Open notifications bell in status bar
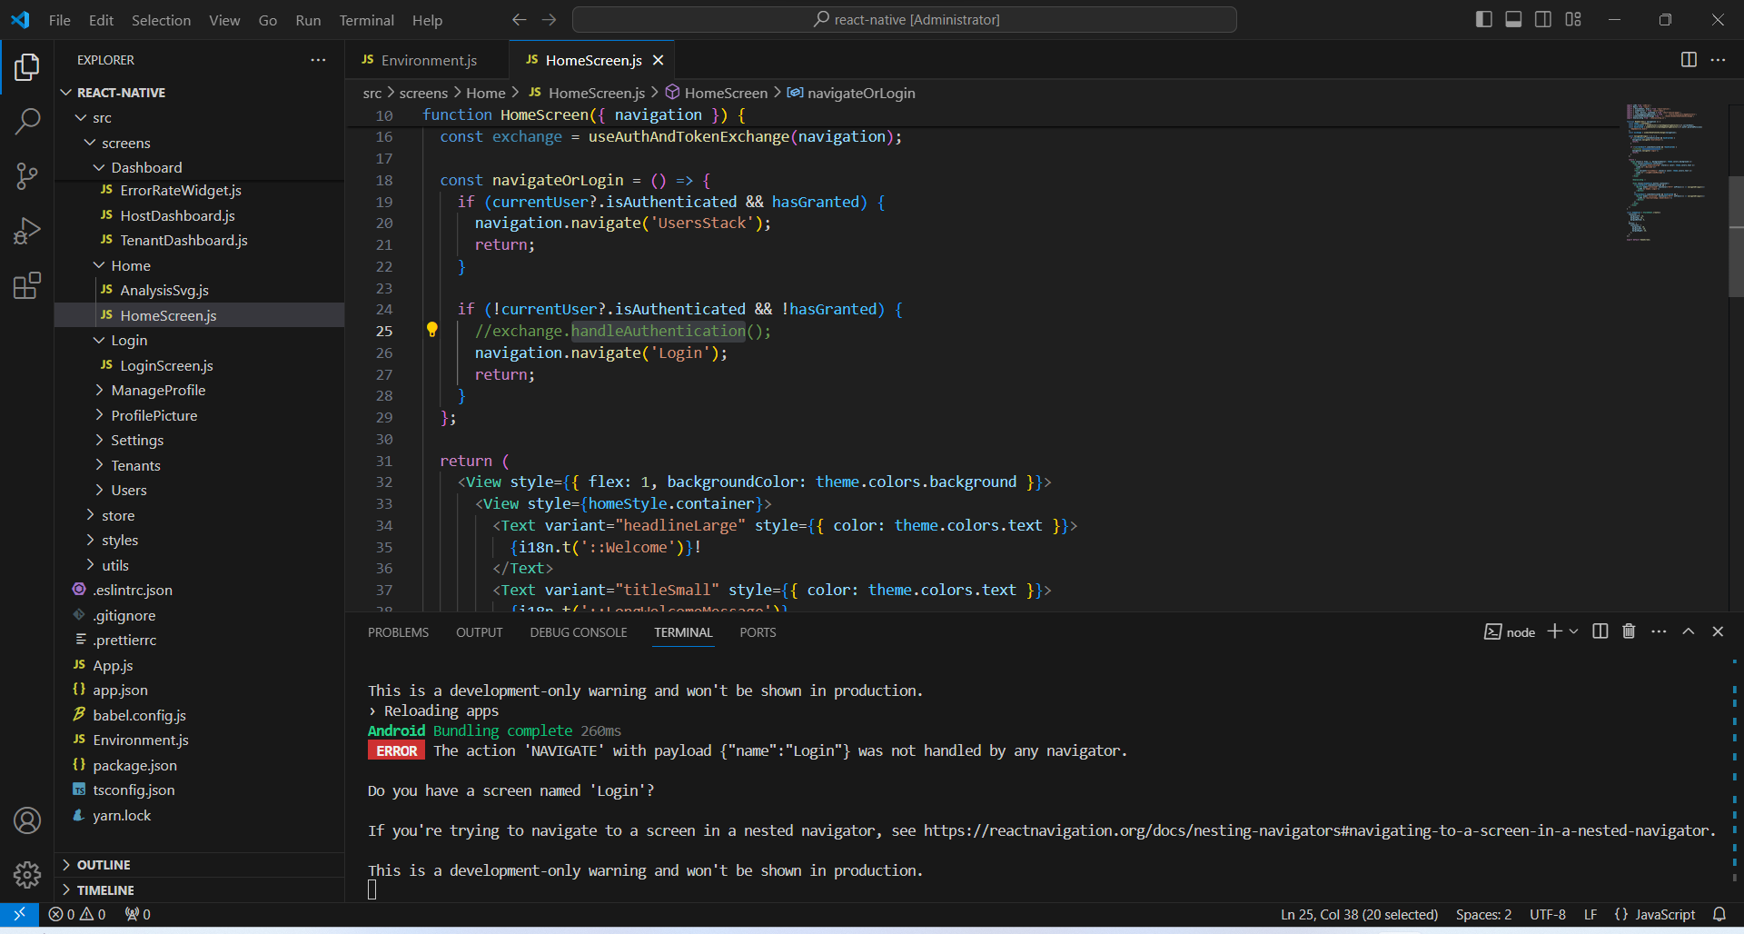The width and height of the screenshot is (1744, 934). pos(1719,914)
